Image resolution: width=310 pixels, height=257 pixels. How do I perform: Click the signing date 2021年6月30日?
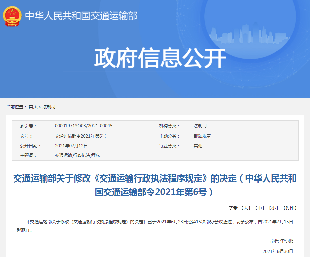click(278, 251)
